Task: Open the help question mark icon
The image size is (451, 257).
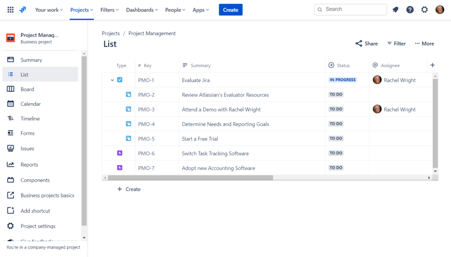Action: point(410,10)
